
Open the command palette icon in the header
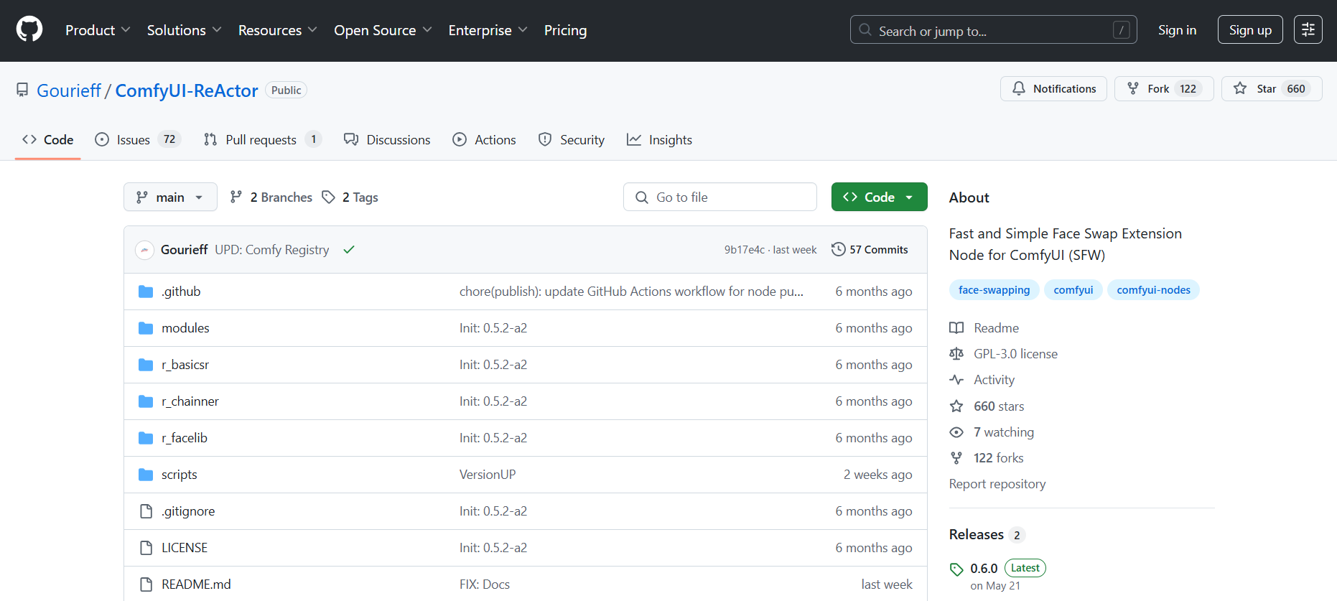click(1308, 29)
